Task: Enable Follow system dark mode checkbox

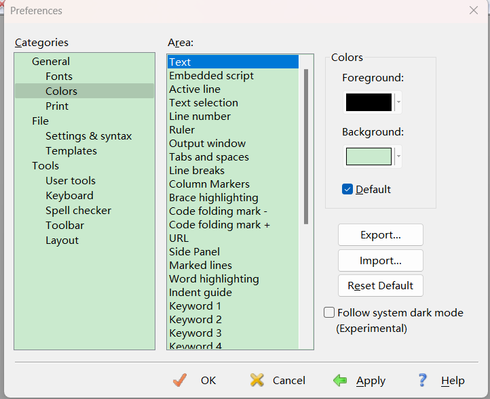Action: click(329, 312)
